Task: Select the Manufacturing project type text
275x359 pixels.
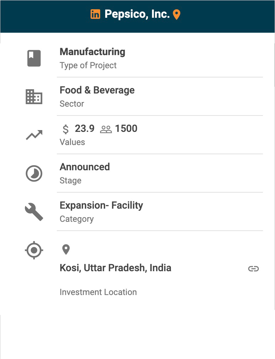Action: tap(92, 52)
